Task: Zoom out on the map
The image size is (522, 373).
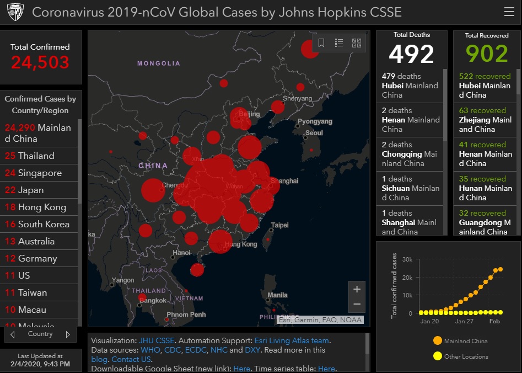Action: (x=357, y=305)
